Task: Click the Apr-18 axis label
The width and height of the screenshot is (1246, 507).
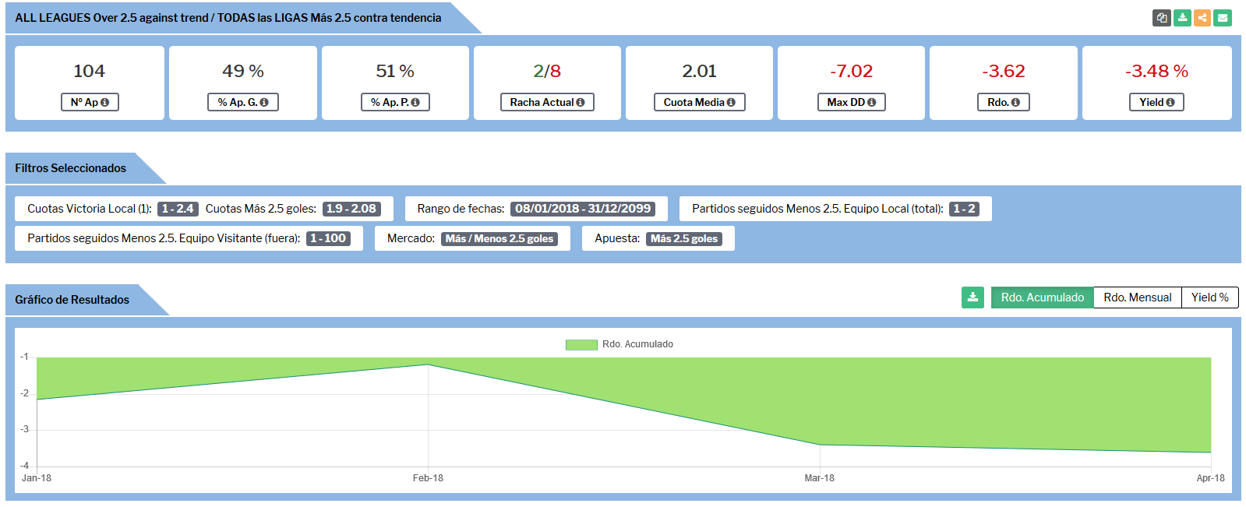Action: (1210, 478)
